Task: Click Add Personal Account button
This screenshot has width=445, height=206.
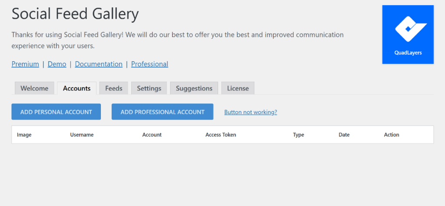Action: 56,112
